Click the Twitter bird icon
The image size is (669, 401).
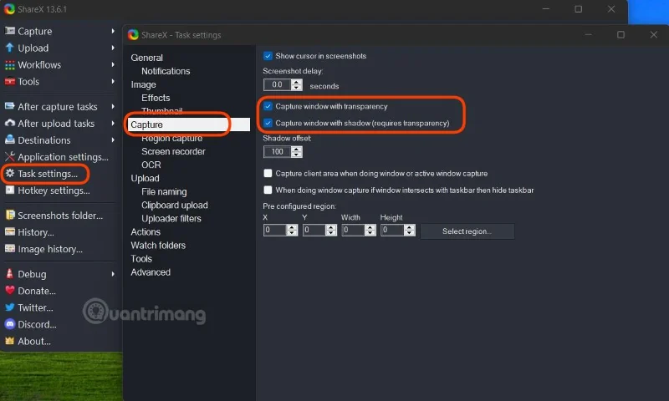[x=9, y=307]
